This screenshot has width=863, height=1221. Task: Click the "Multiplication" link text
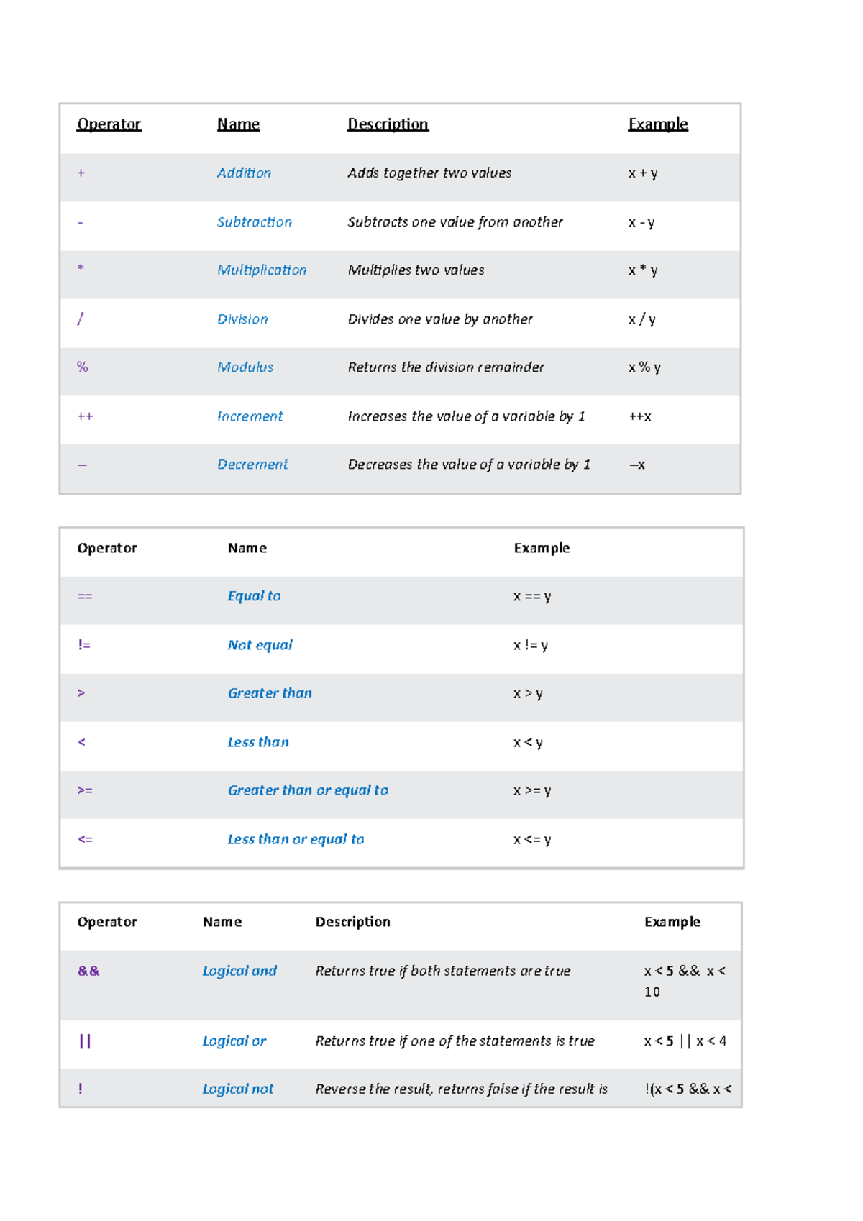(x=262, y=270)
